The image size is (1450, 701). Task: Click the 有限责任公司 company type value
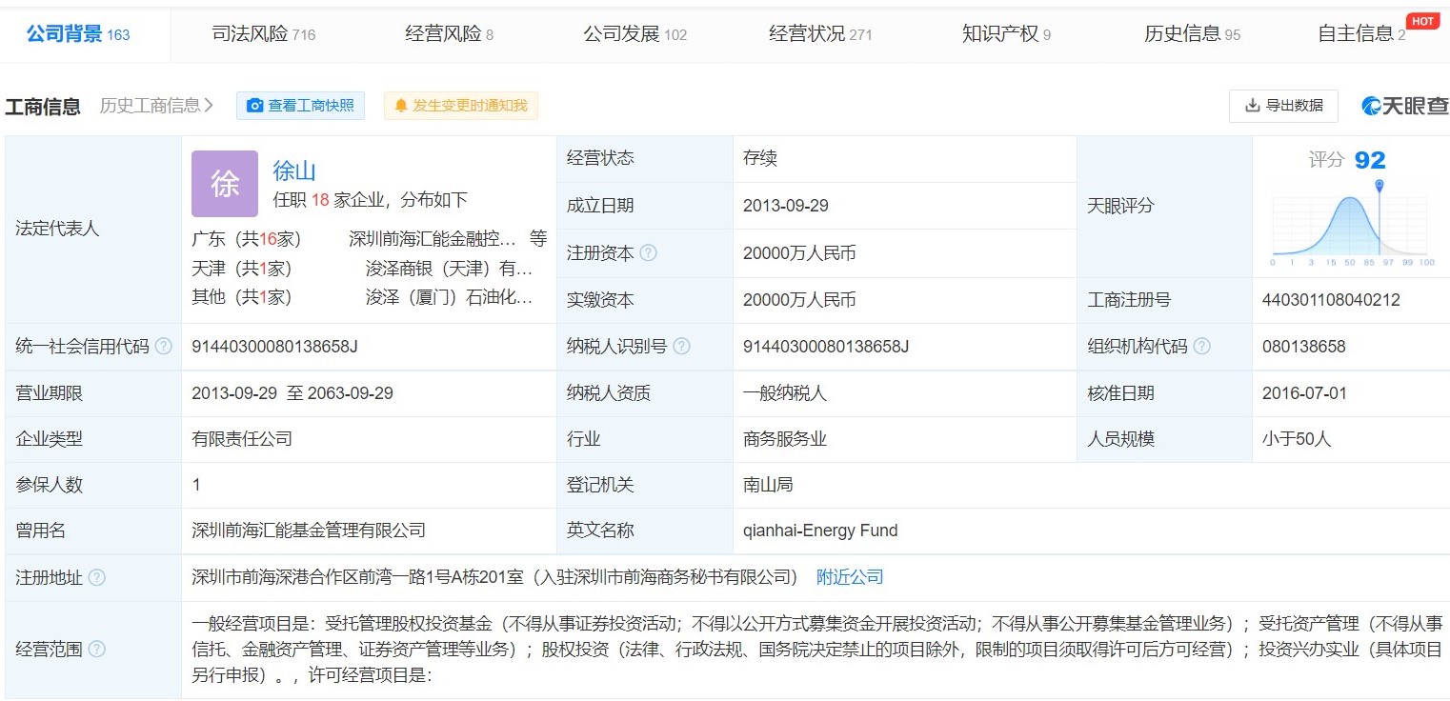[242, 439]
